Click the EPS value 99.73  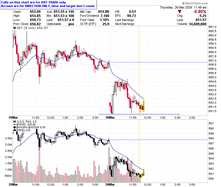point(131,16)
